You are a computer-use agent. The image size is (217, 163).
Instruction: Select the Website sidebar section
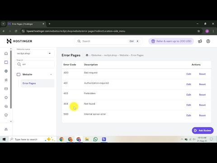[34, 74]
